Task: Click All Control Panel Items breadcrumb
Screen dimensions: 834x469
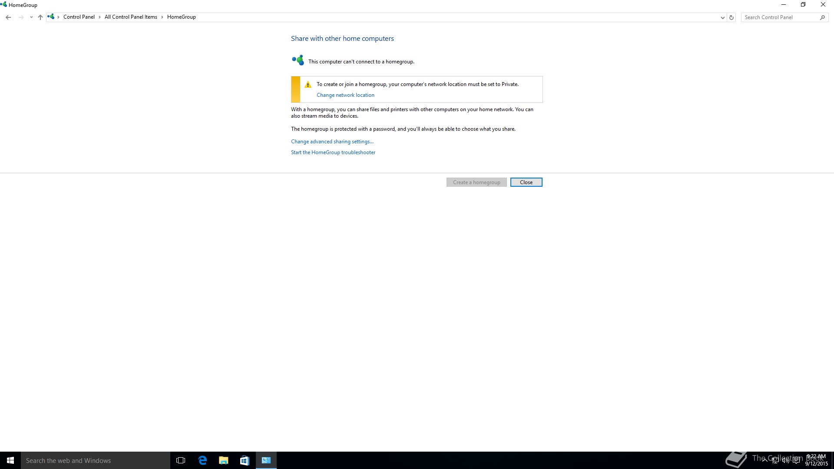Action: (x=131, y=17)
